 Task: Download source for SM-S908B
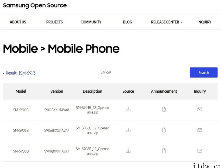(x=128, y=151)
